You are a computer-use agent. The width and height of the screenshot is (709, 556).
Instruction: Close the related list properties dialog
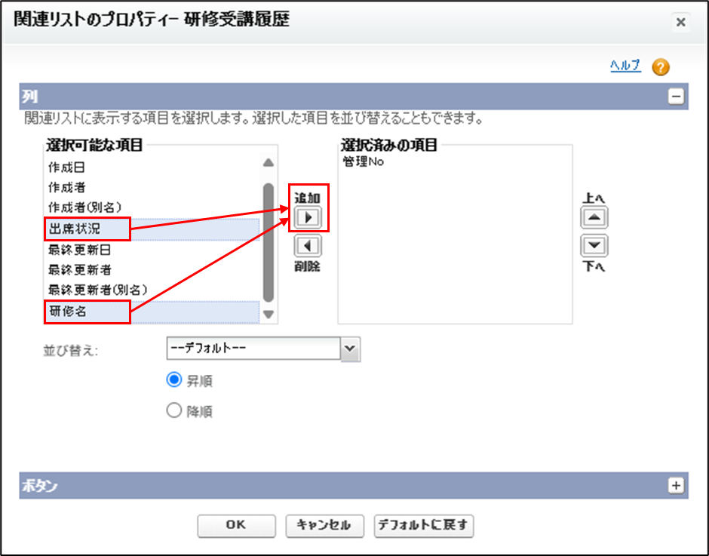pyautogui.click(x=680, y=22)
